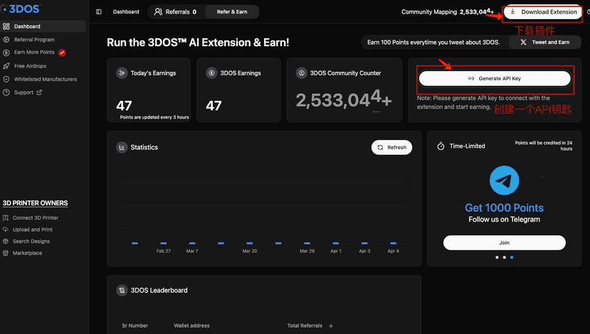
Task: Click the Community Mapping counter text
Action: click(x=448, y=11)
